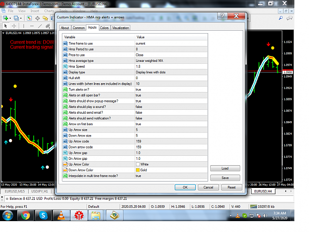Open the 'Price to use' Close dropdown
This screenshot has width=309, height=232.
pos(171,55)
